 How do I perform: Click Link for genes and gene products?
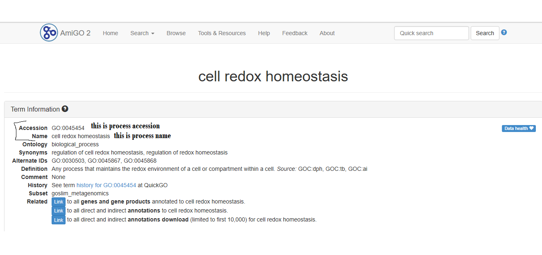[x=59, y=202]
